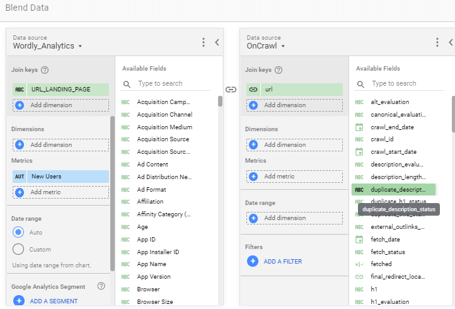Select fetch_status field
The height and width of the screenshot is (309, 455).
coord(388,252)
